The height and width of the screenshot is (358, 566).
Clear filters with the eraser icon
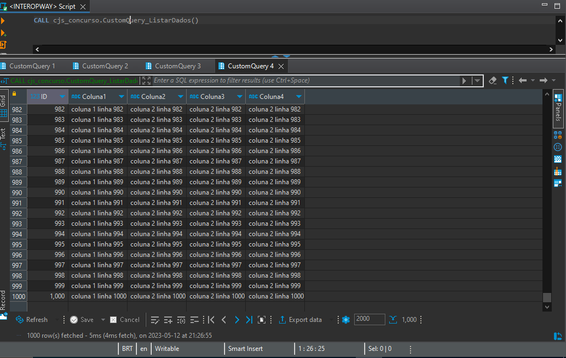pyautogui.click(x=493, y=80)
